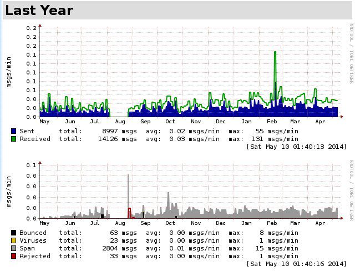Click the Last Year heading
The image size is (360, 271).
click(39, 10)
